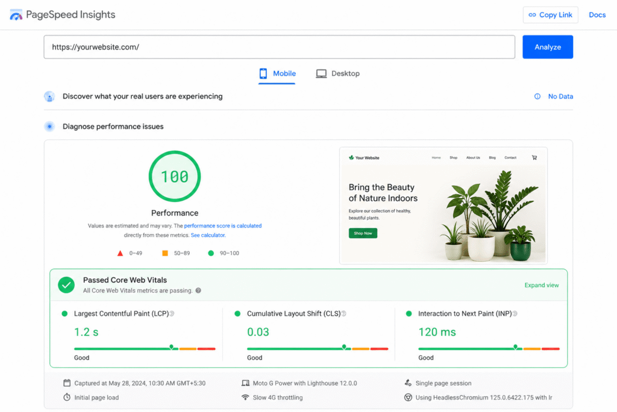Click the 1.2 s LCP value
This screenshot has height=412, width=617.
[x=86, y=332]
